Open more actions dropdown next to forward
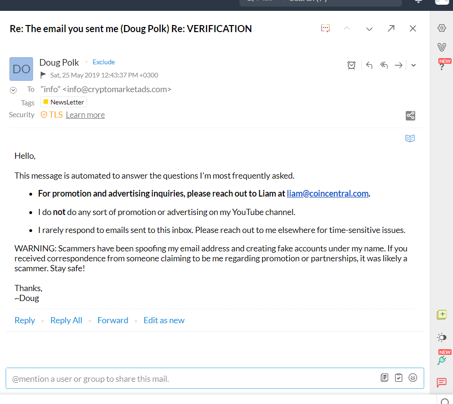 coord(413,65)
